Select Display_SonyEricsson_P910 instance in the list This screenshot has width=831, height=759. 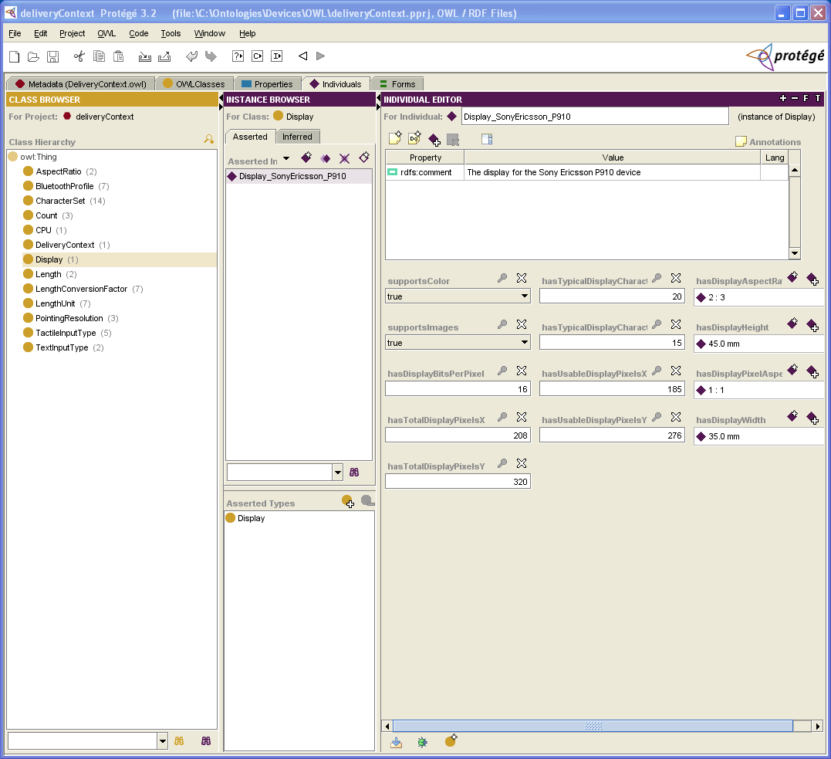point(292,176)
